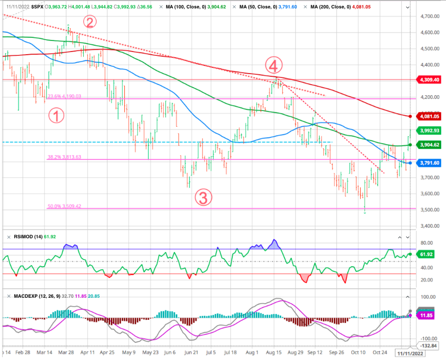446x364 pixels.
Task: Click the 11/11/2022 crosshair date label
Action: pyautogui.click(x=410, y=353)
